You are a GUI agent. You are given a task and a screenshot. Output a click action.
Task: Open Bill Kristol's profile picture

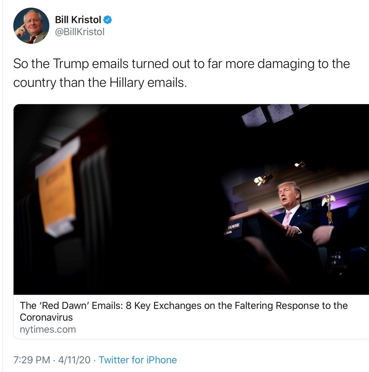pos(31,26)
